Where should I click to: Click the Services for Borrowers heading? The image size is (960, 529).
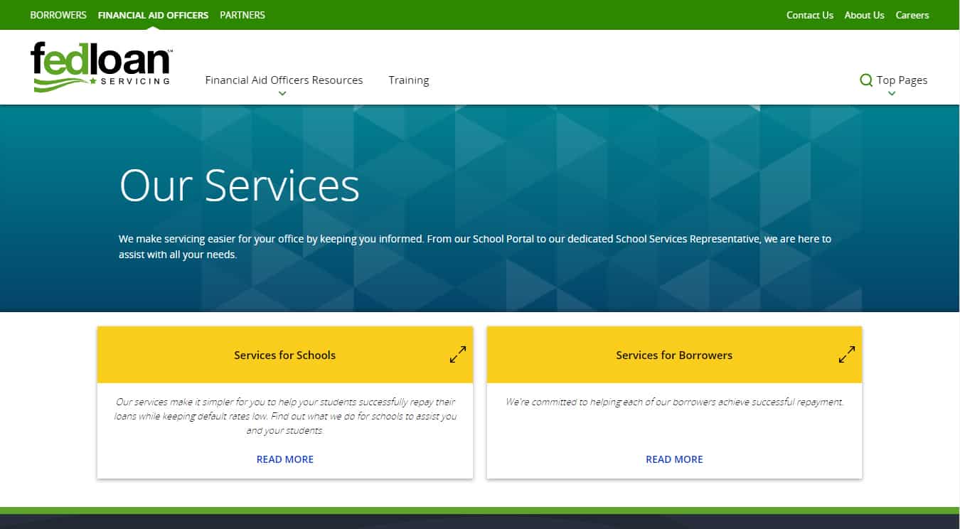(674, 355)
